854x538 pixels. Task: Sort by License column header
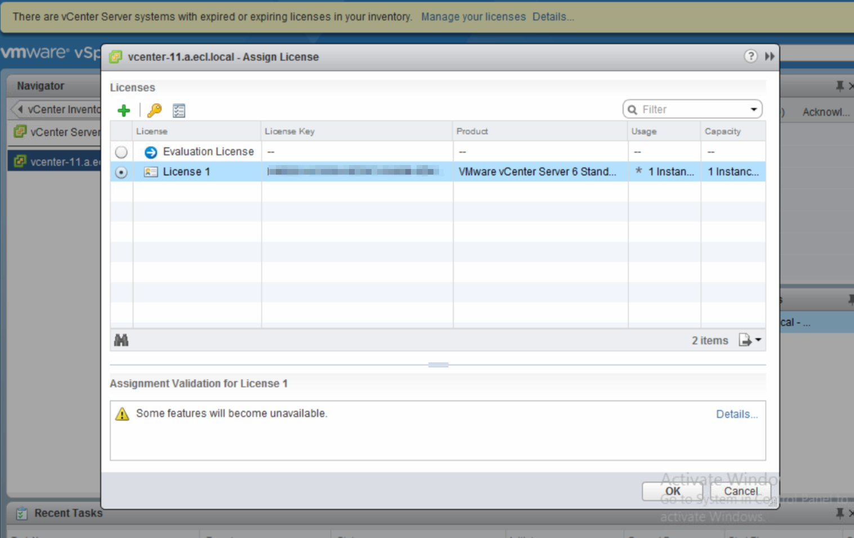point(197,131)
